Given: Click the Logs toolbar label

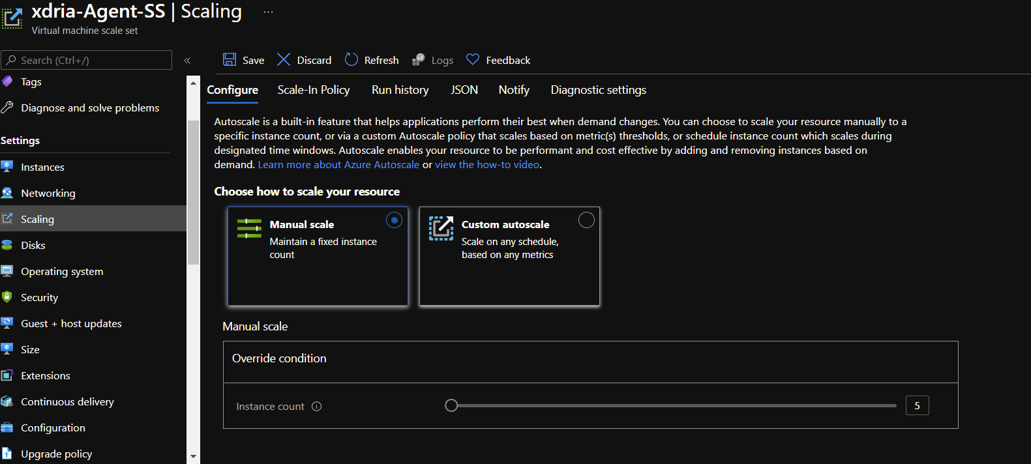Looking at the screenshot, I should [442, 61].
